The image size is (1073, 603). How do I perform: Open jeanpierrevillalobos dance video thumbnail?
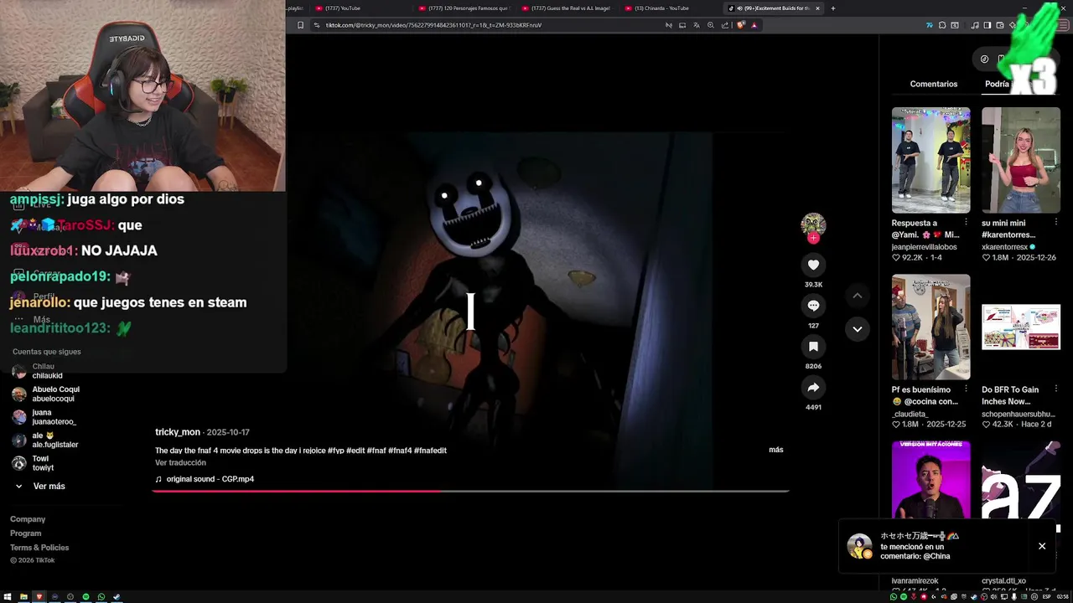pos(930,160)
